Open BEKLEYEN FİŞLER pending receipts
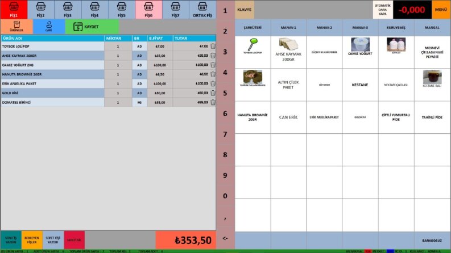This screenshot has height=253, width=451. (x=32, y=240)
